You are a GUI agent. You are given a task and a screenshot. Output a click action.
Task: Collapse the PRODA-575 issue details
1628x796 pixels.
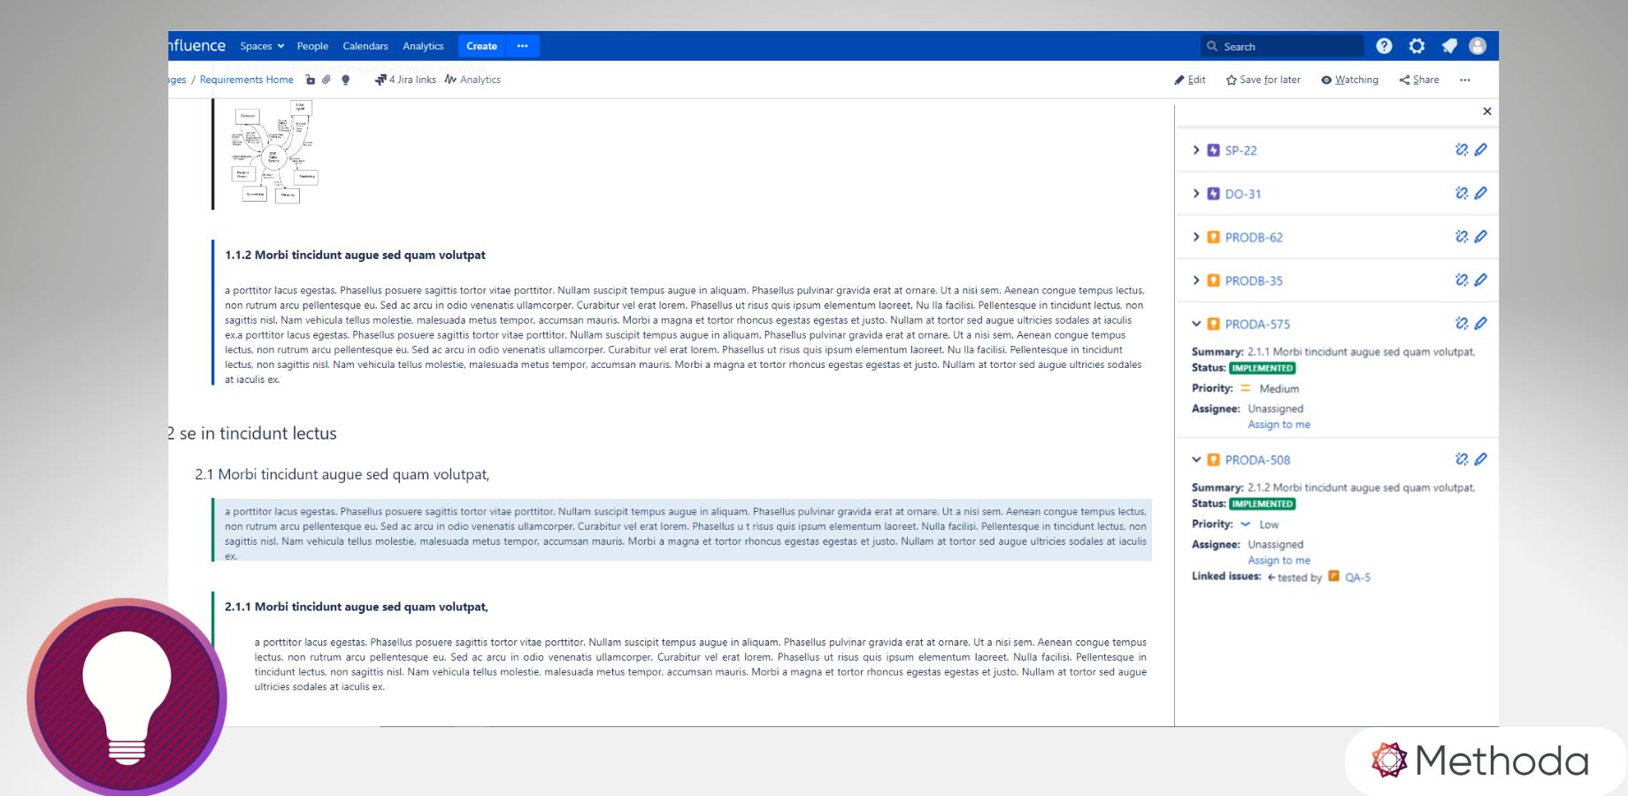(1196, 324)
